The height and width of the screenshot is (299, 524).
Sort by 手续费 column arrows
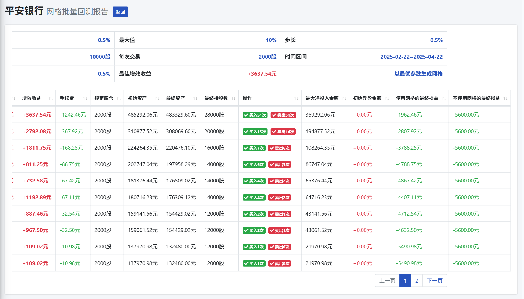[x=85, y=98]
